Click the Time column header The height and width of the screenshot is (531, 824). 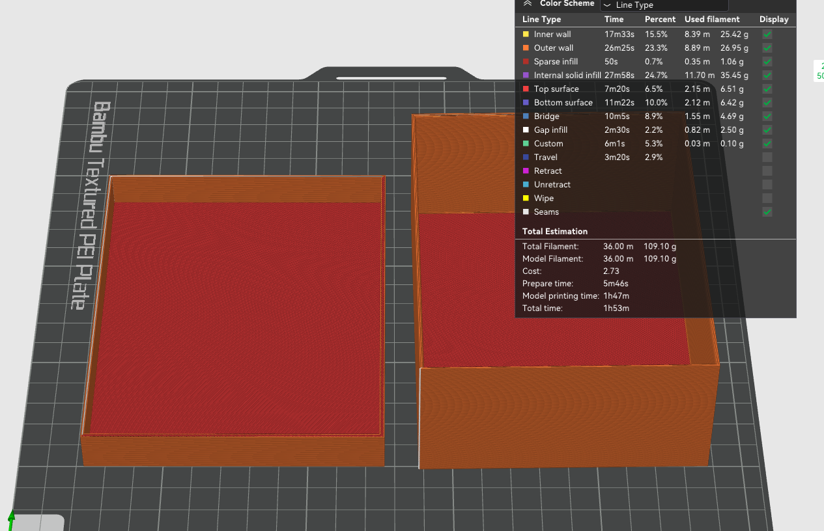(614, 20)
